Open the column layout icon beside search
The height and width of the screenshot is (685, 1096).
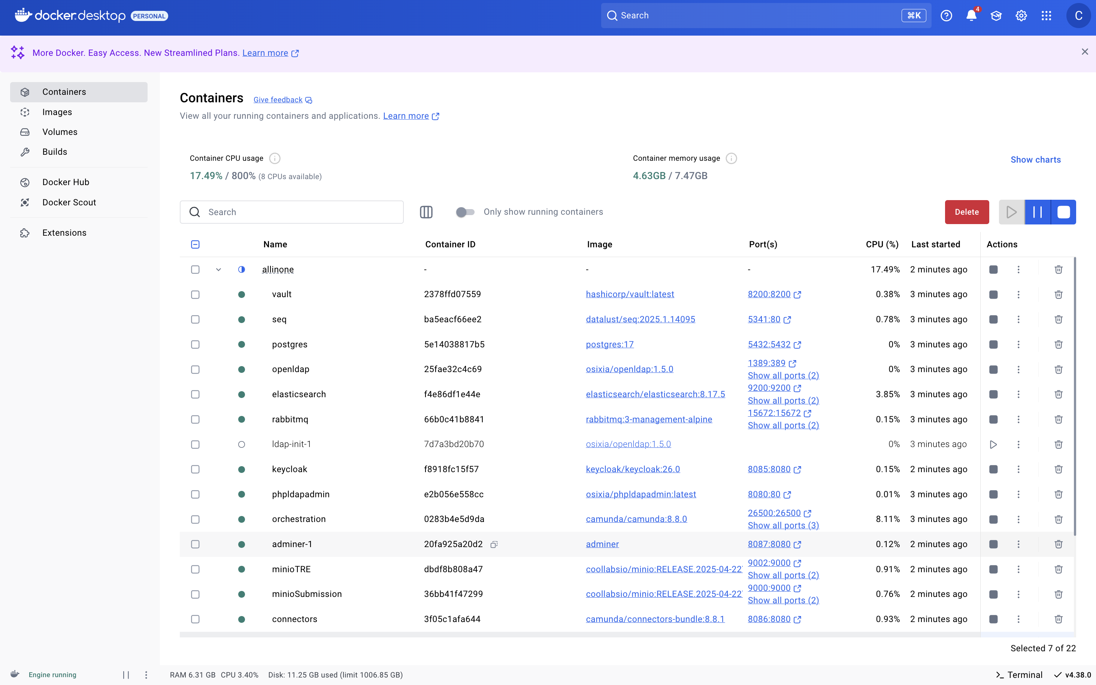pyautogui.click(x=426, y=212)
